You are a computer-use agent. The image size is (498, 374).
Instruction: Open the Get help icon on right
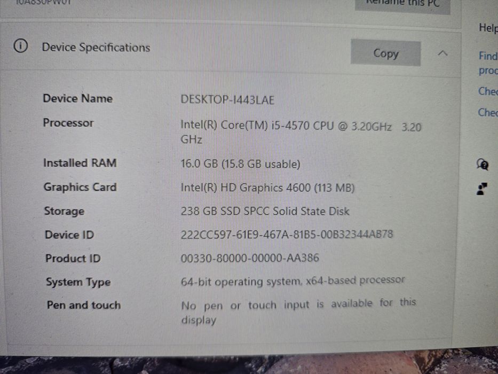[482, 165]
